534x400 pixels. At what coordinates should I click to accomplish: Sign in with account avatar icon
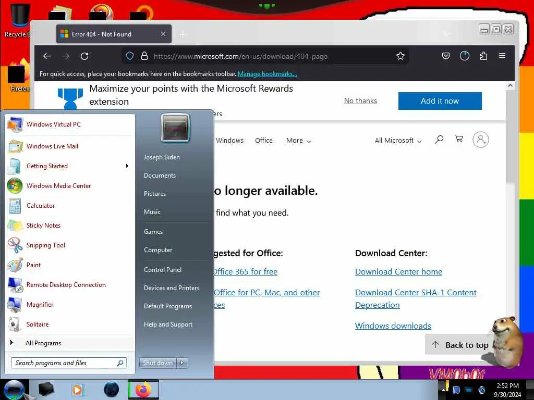[x=480, y=140]
